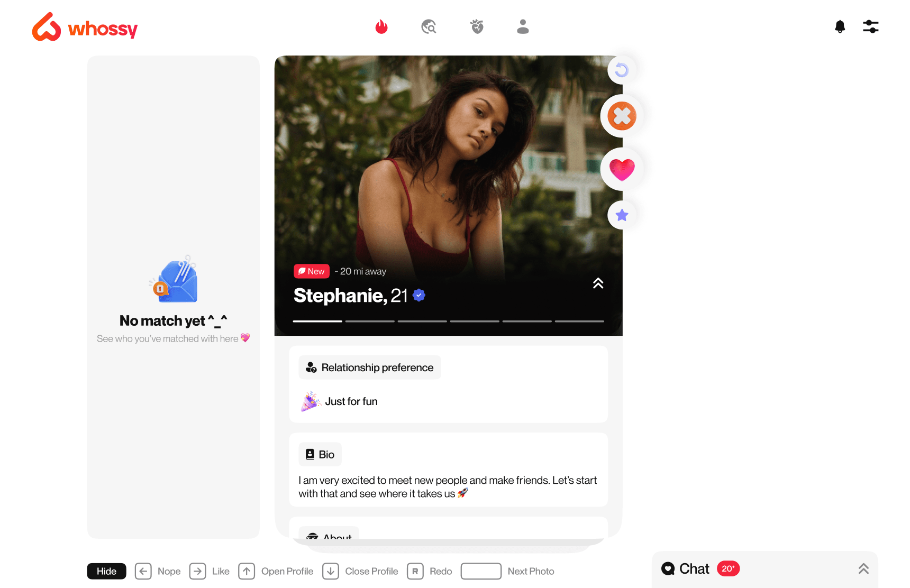Click the Open Profile label
Viewport: 910px width, 588px height.
[287, 571]
